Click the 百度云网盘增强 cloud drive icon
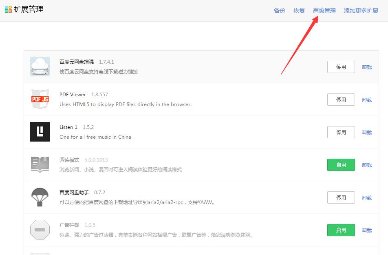The height and width of the screenshot is (255, 388). [x=40, y=67]
